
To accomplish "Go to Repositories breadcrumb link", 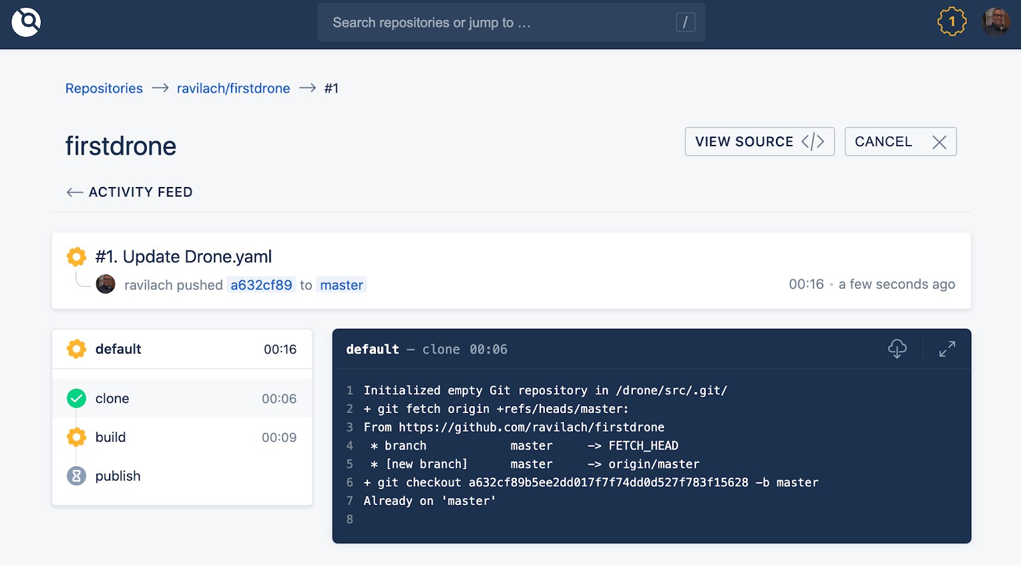I will click(104, 88).
